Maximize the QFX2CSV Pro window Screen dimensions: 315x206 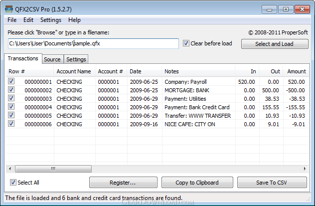coord(286,9)
